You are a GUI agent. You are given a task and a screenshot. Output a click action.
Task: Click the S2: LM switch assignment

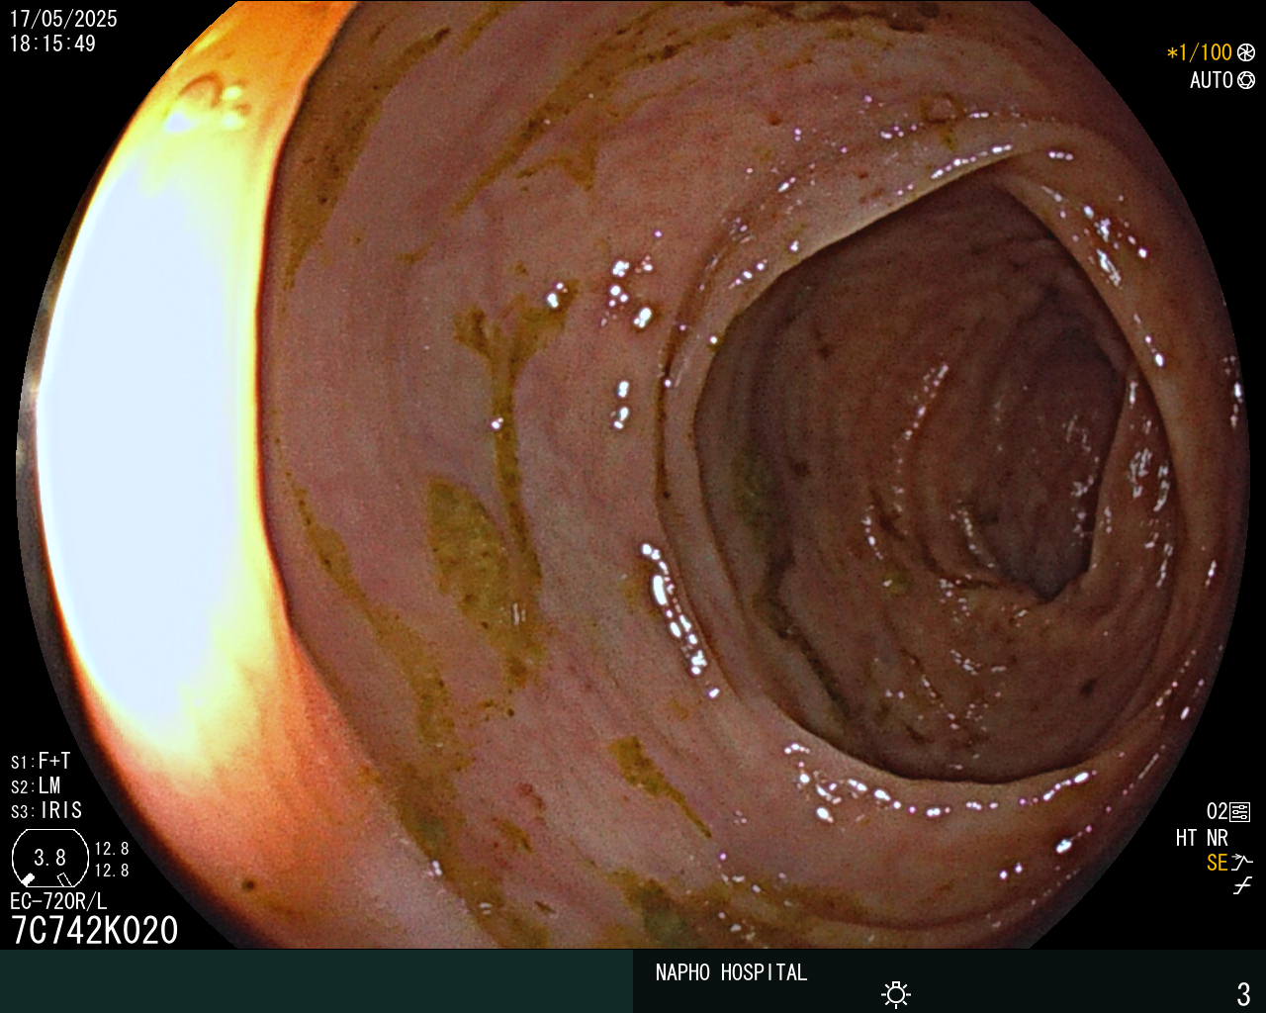(x=36, y=785)
